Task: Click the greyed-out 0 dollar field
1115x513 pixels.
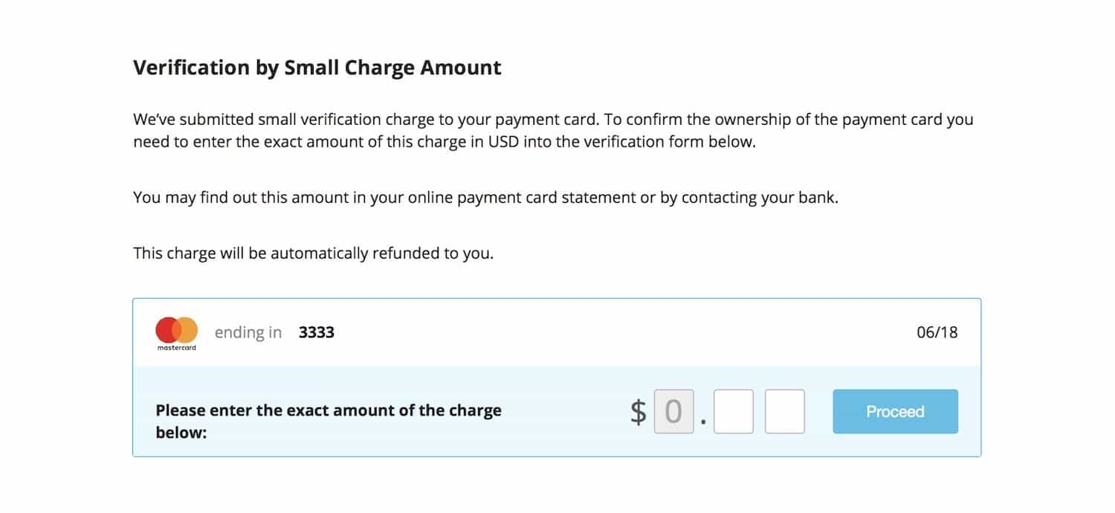Action: (673, 411)
